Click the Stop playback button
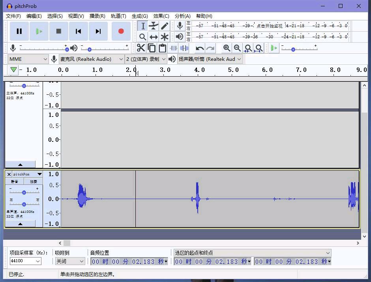This screenshot has height=282, width=371. [x=59, y=31]
